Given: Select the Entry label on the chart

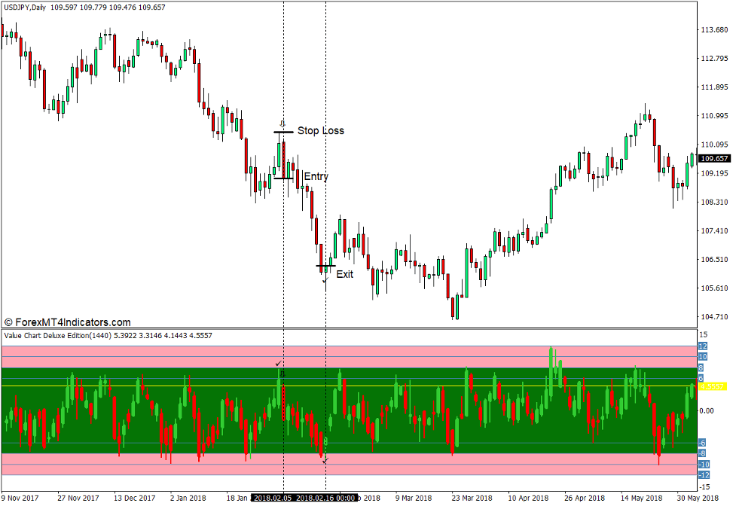Looking at the screenshot, I should coord(316,176).
